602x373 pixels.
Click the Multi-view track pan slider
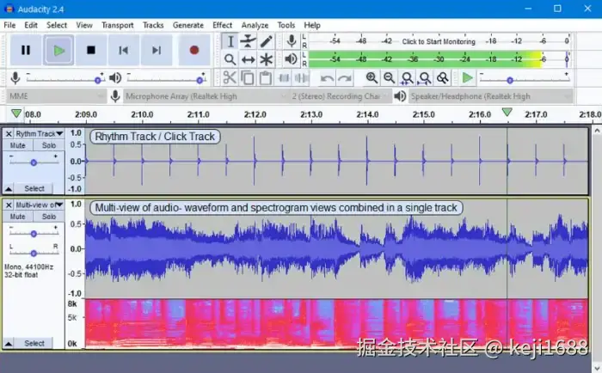(34, 253)
